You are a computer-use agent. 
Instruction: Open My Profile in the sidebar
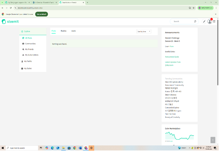pyautogui.click(x=28, y=61)
